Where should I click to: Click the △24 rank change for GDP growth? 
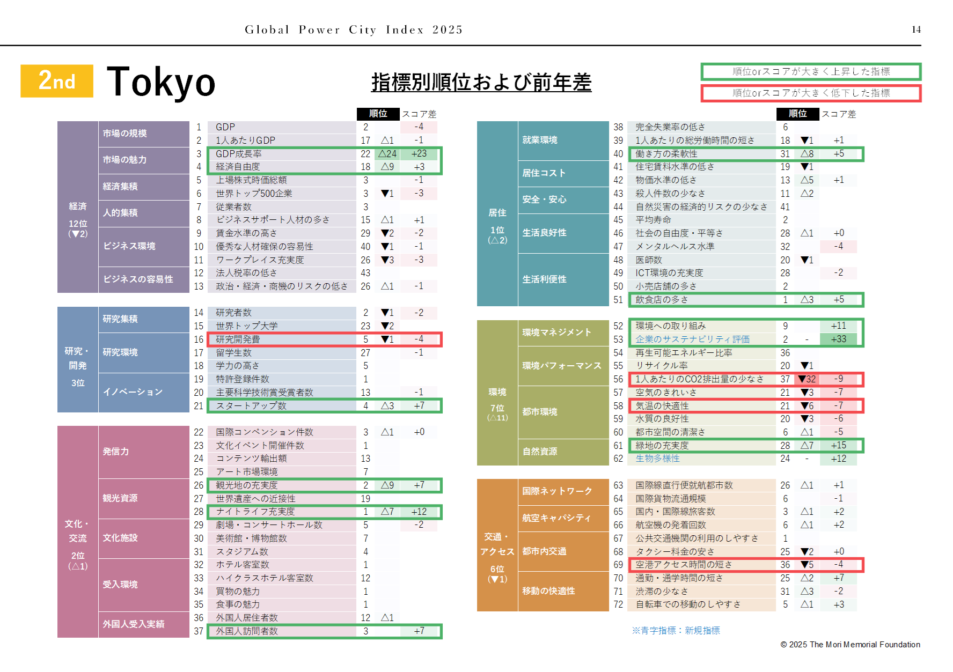[387, 154]
